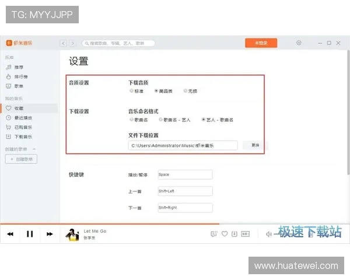This screenshot has width=350, height=280.
Task: Click the 创建歌单 create playlist button
Action: pos(21,159)
